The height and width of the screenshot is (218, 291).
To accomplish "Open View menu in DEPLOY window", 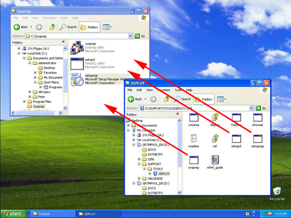I will click(x=149, y=90).
